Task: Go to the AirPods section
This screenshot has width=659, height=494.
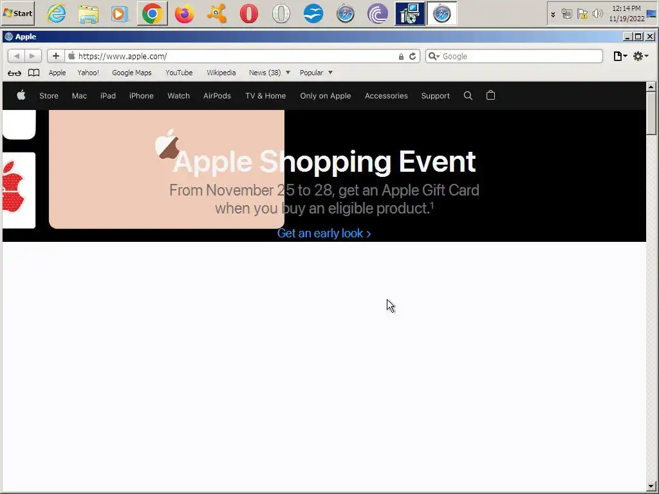Action: [x=217, y=96]
